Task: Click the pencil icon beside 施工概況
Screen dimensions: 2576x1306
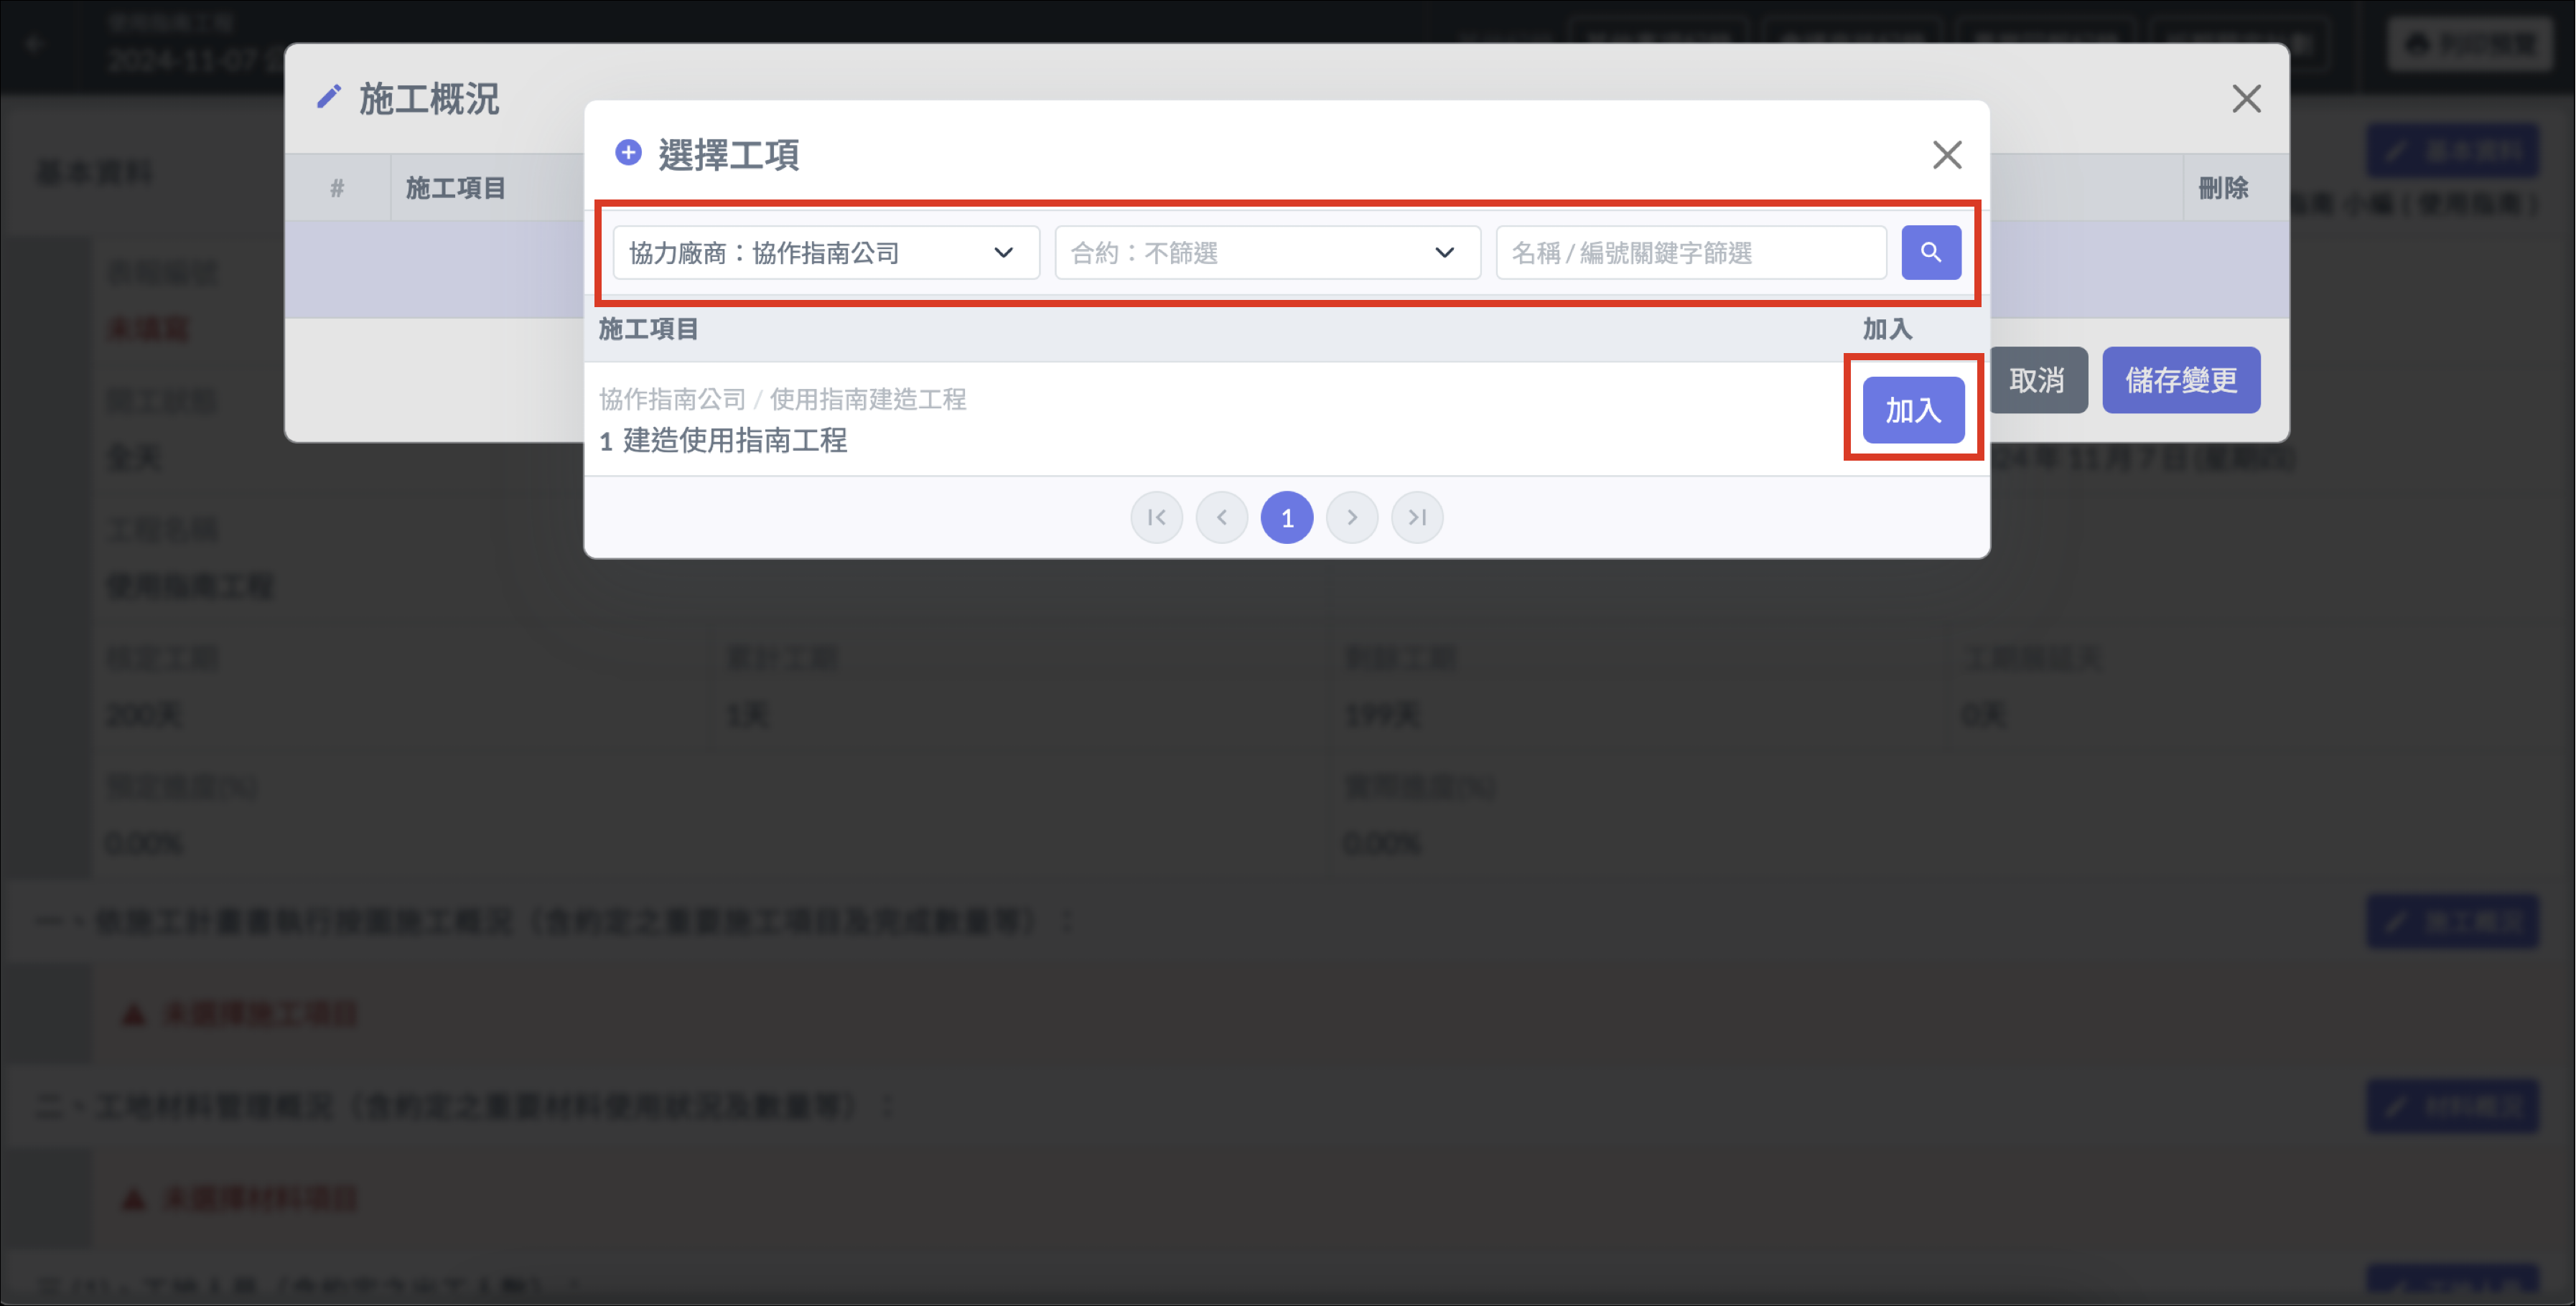Action: click(x=328, y=98)
